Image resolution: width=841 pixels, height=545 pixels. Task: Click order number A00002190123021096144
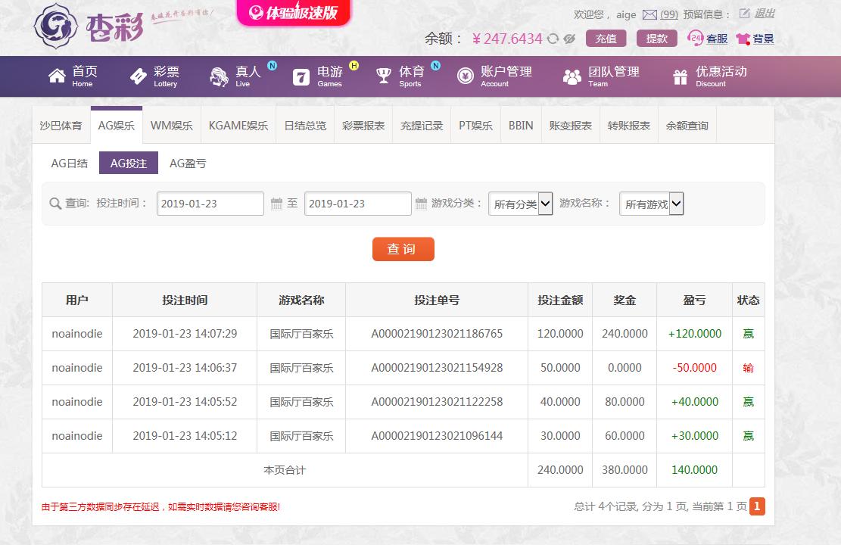(437, 435)
